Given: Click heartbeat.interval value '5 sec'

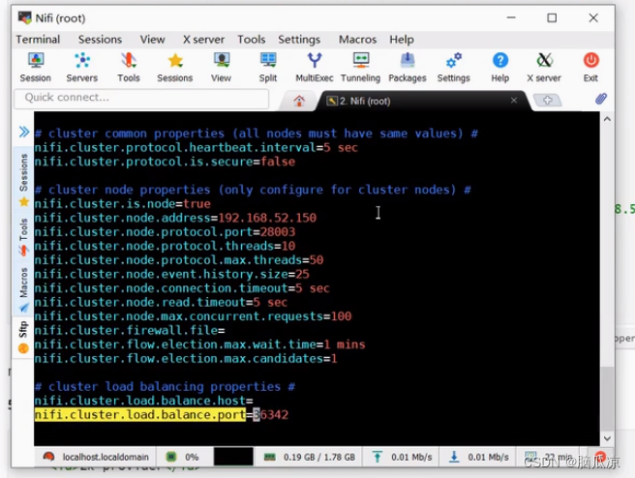Looking at the screenshot, I should click(x=341, y=147).
